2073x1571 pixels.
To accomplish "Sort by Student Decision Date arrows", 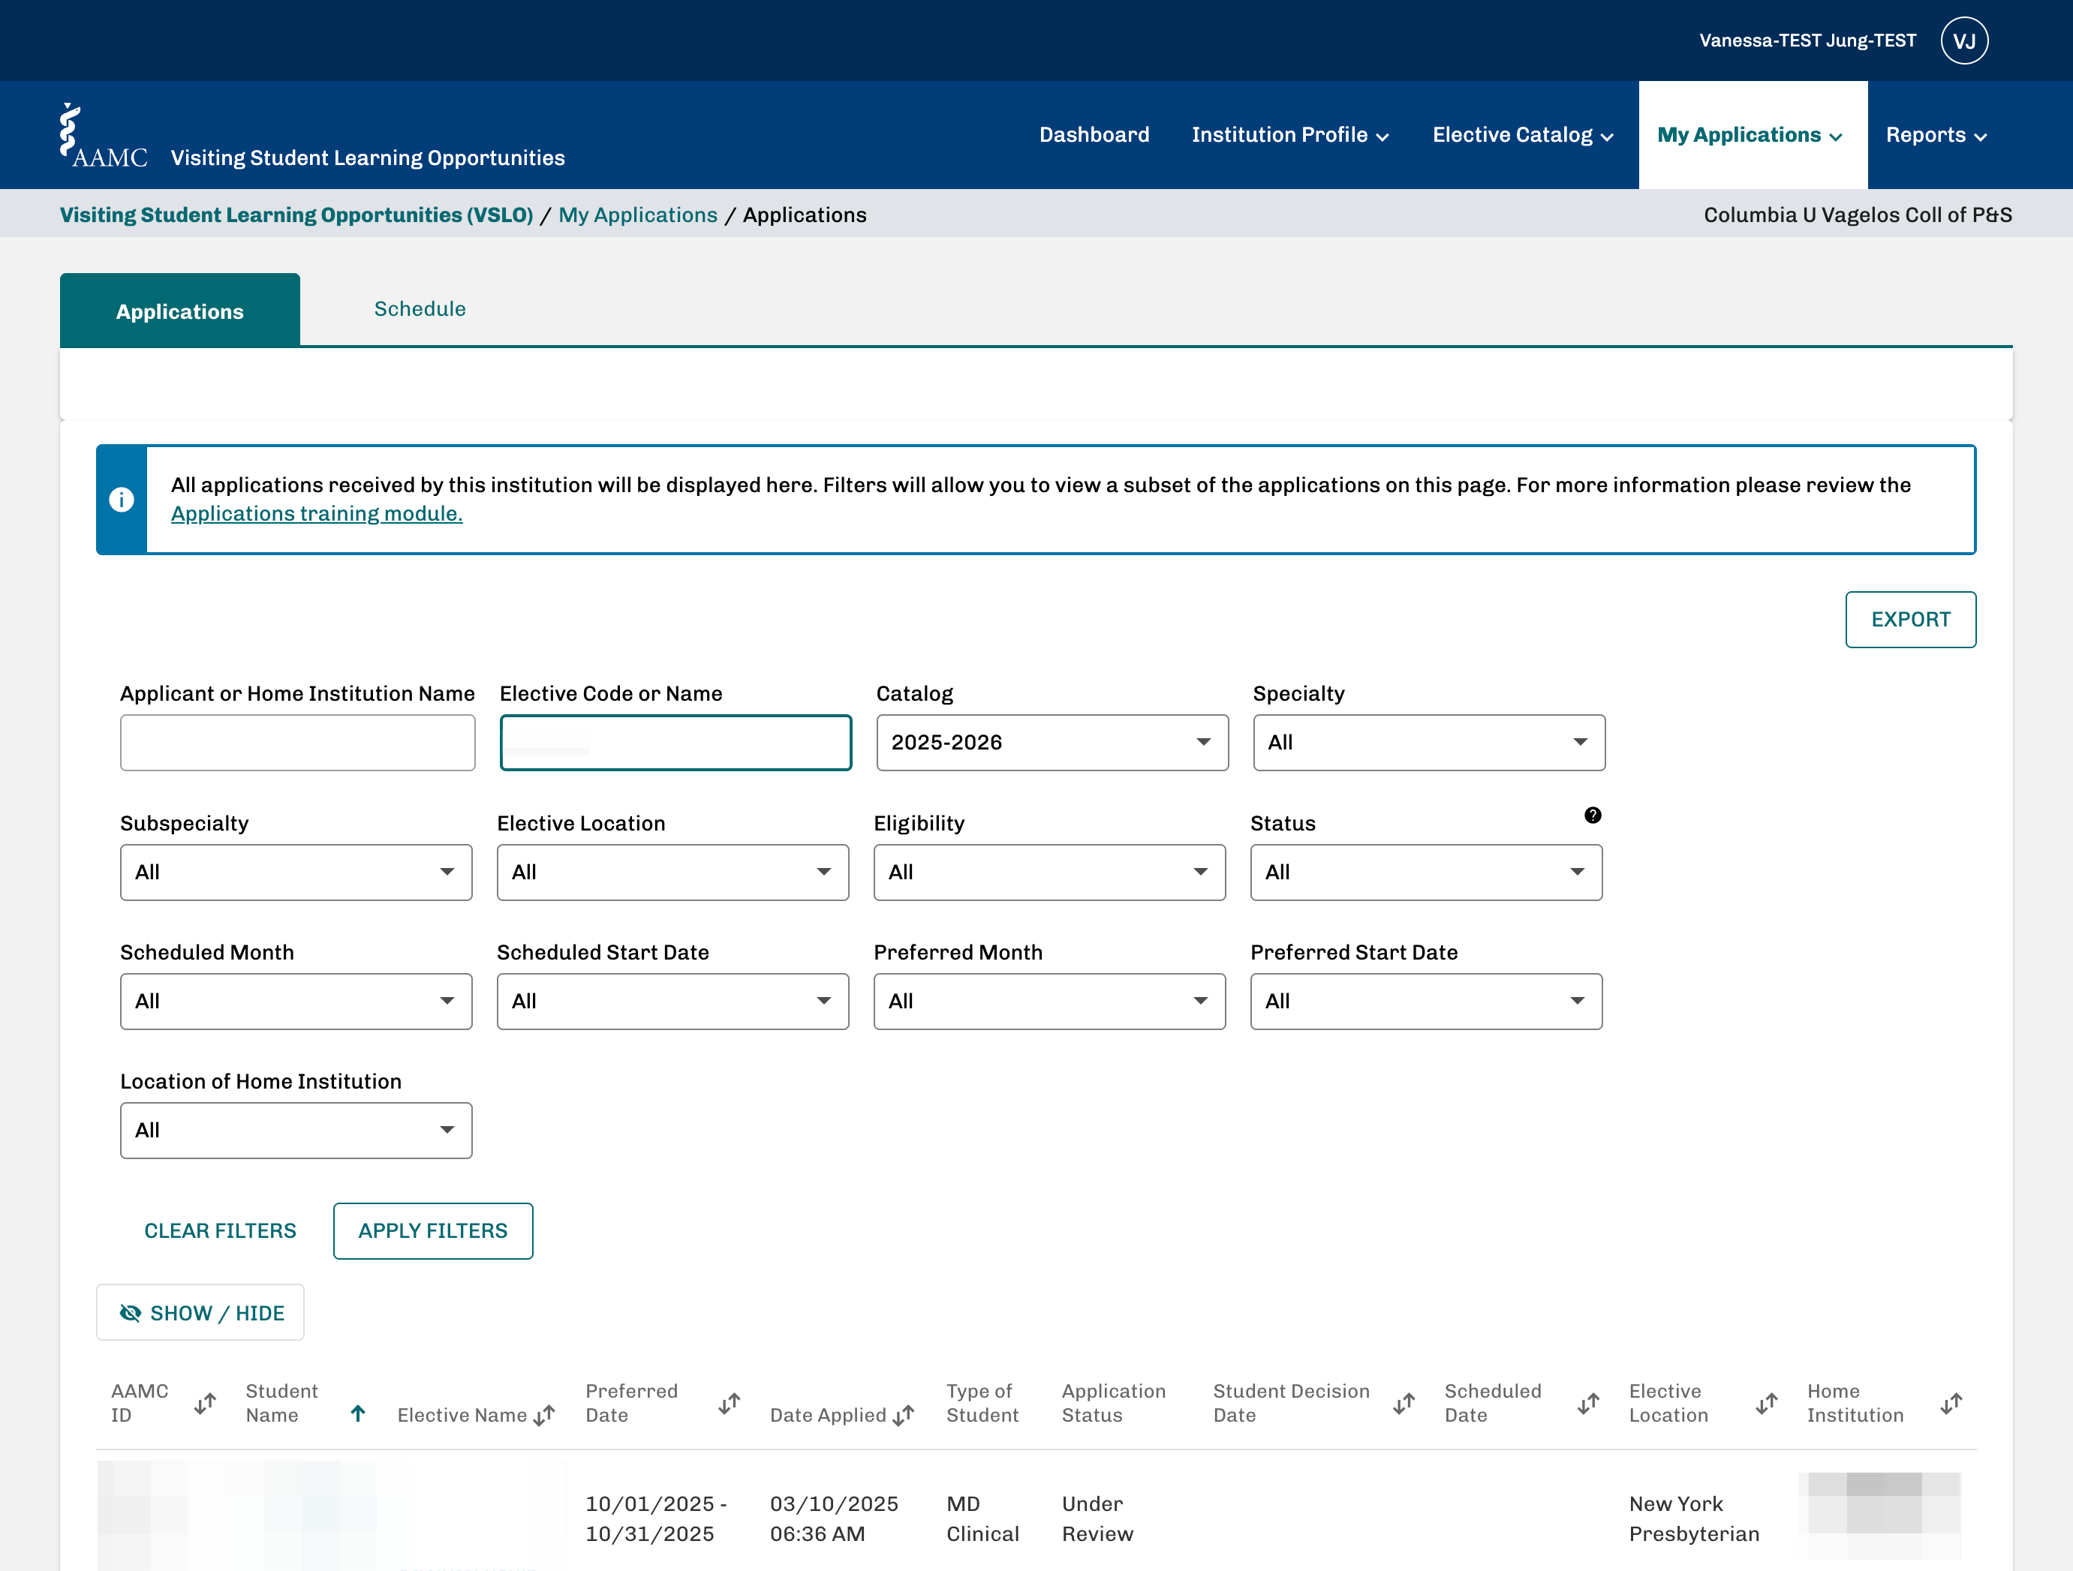I will pos(1404,1403).
